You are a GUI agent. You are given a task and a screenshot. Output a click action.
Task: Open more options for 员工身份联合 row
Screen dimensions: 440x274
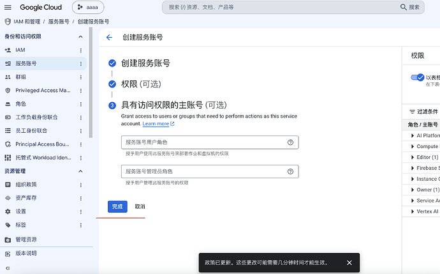(x=81, y=131)
